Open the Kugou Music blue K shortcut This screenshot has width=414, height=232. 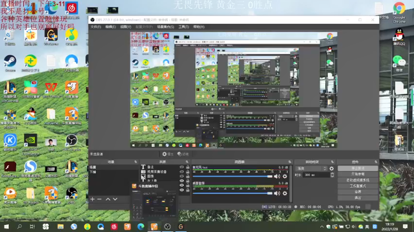tap(10, 142)
